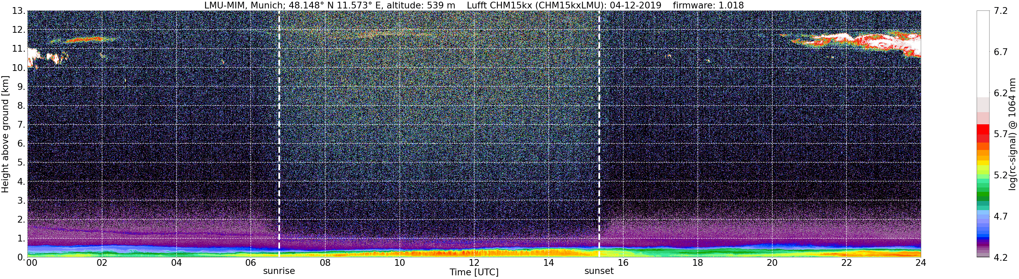Click the x-axis tick label '20'

(772, 263)
